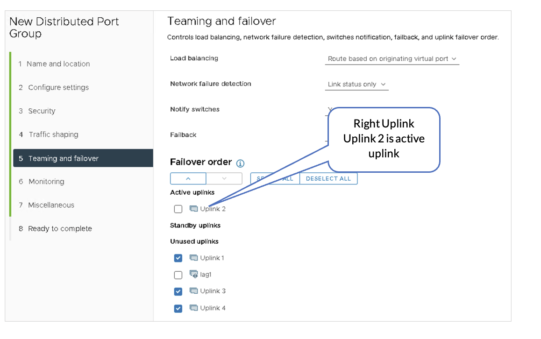541x339 pixels.
Task: Go to the Security step
Action: tap(42, 111)
